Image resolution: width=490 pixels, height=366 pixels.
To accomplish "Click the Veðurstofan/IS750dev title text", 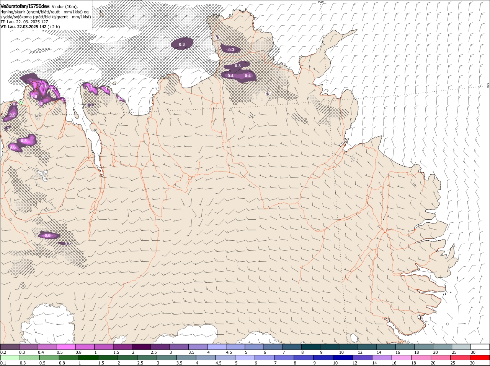I will pos(25,6).
